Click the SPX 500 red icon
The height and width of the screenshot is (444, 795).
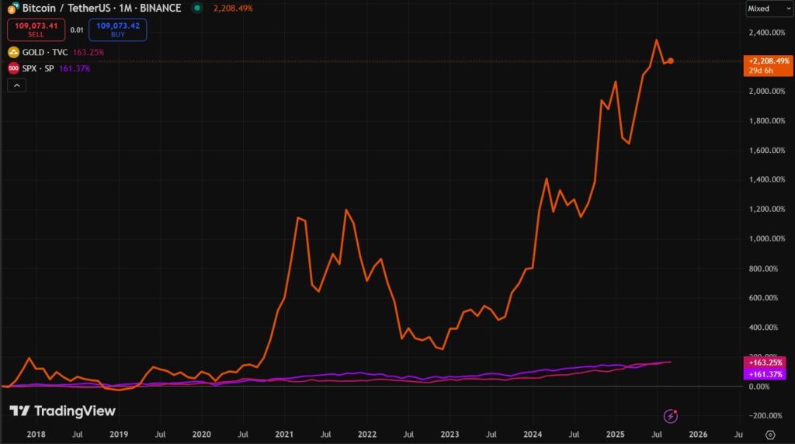(14, 68)
